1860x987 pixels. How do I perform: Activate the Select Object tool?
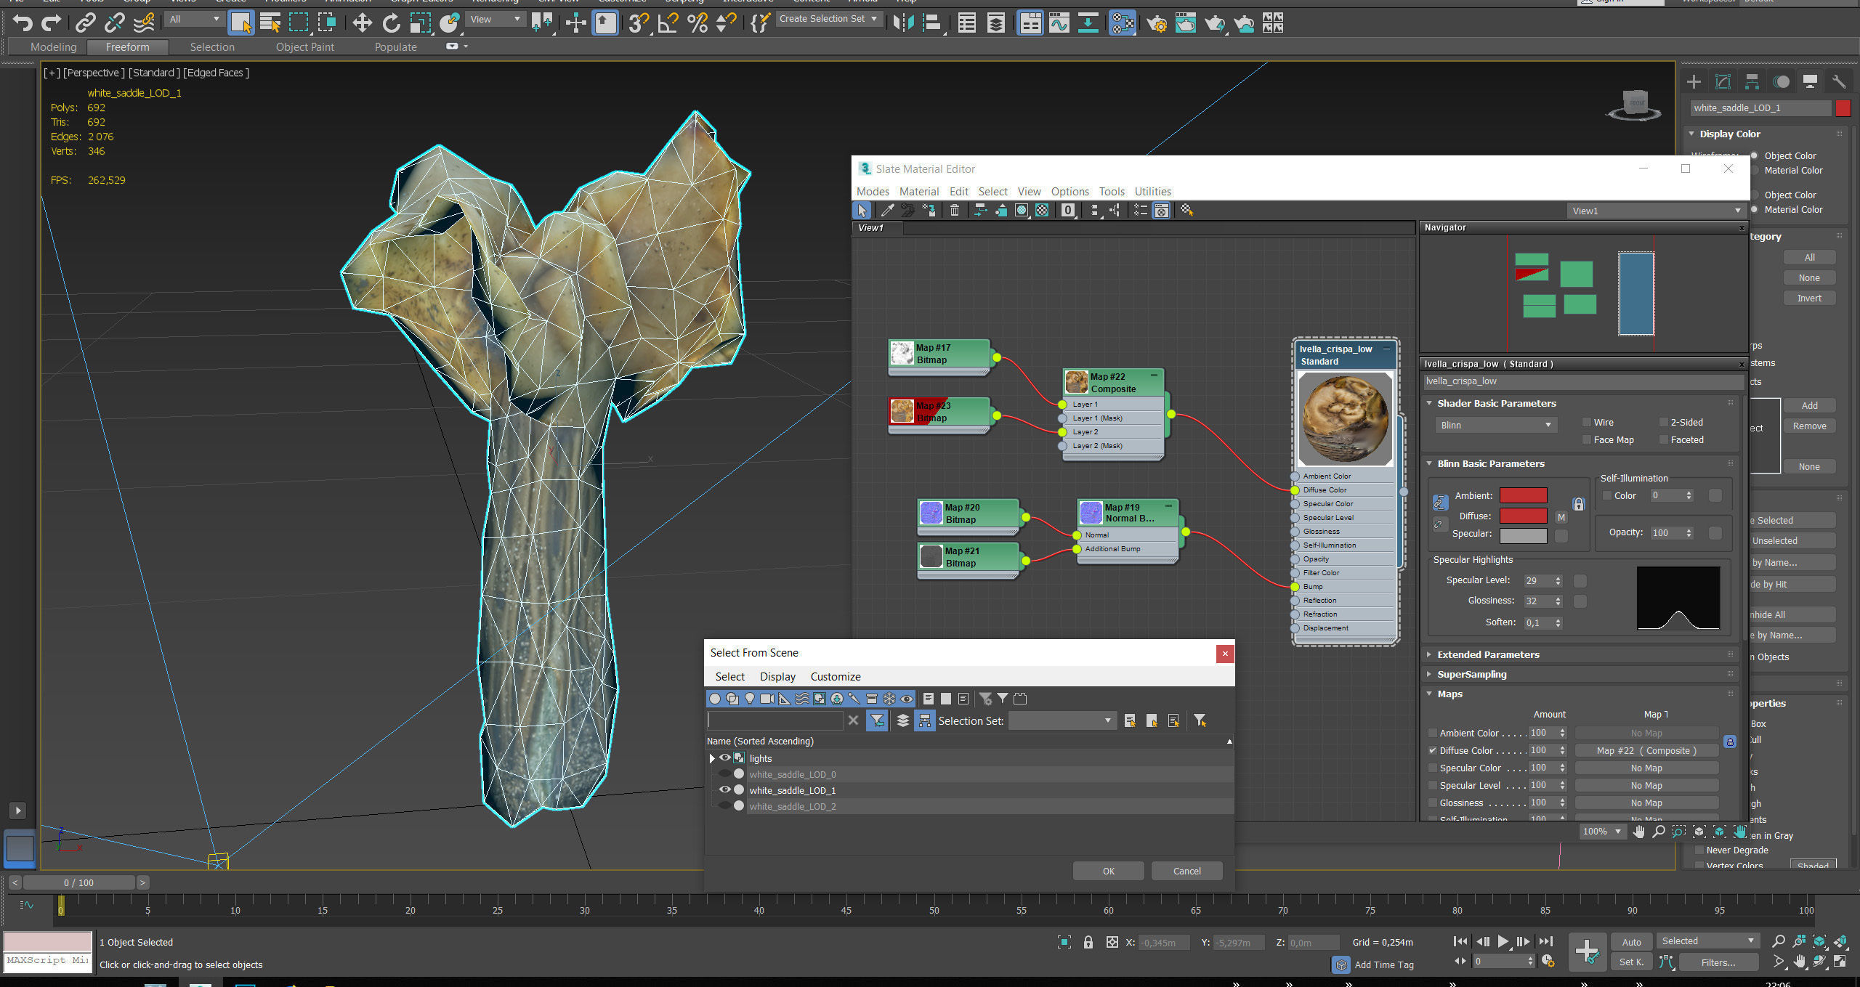(240, 23)
